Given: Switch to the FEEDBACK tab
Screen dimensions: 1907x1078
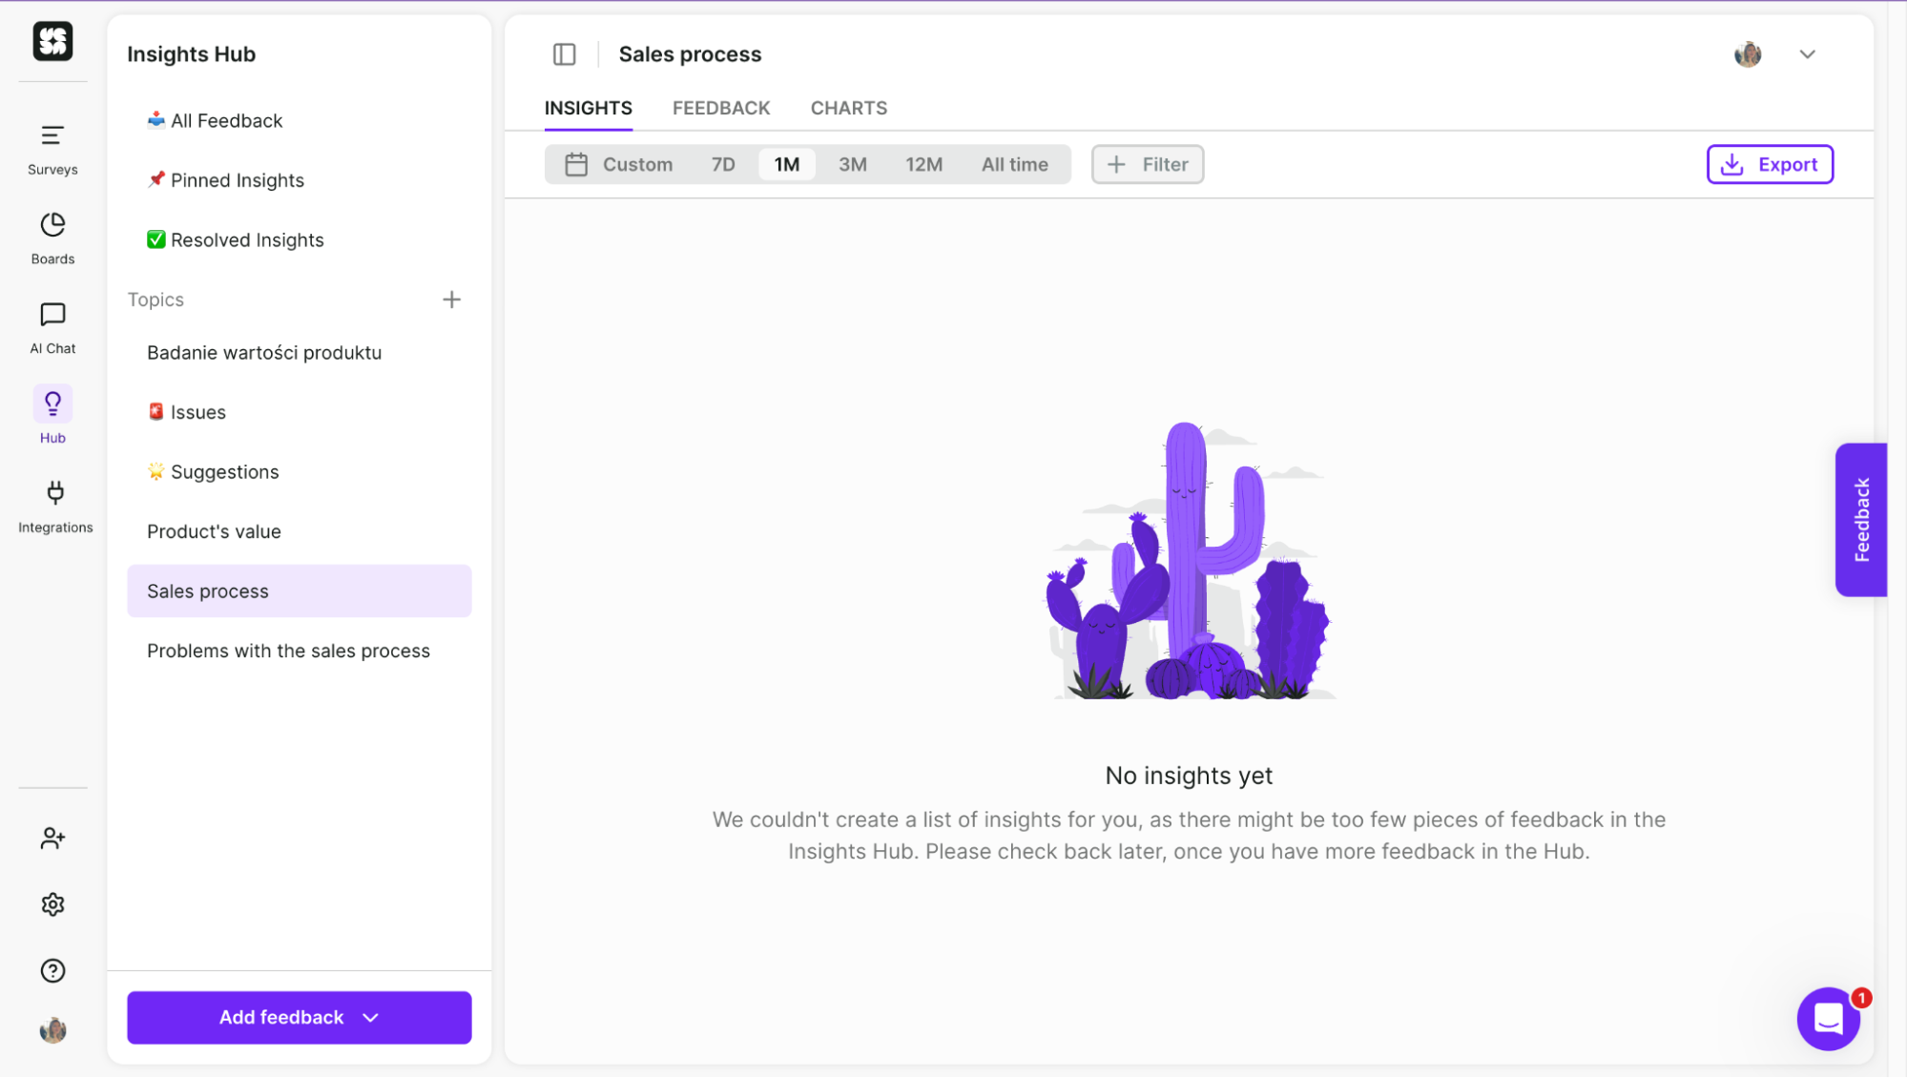Looking at the screenshot, I should (x=720, y=108).
